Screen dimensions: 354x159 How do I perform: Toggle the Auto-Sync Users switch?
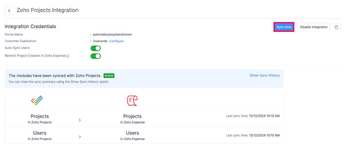[x=96, y=48]
